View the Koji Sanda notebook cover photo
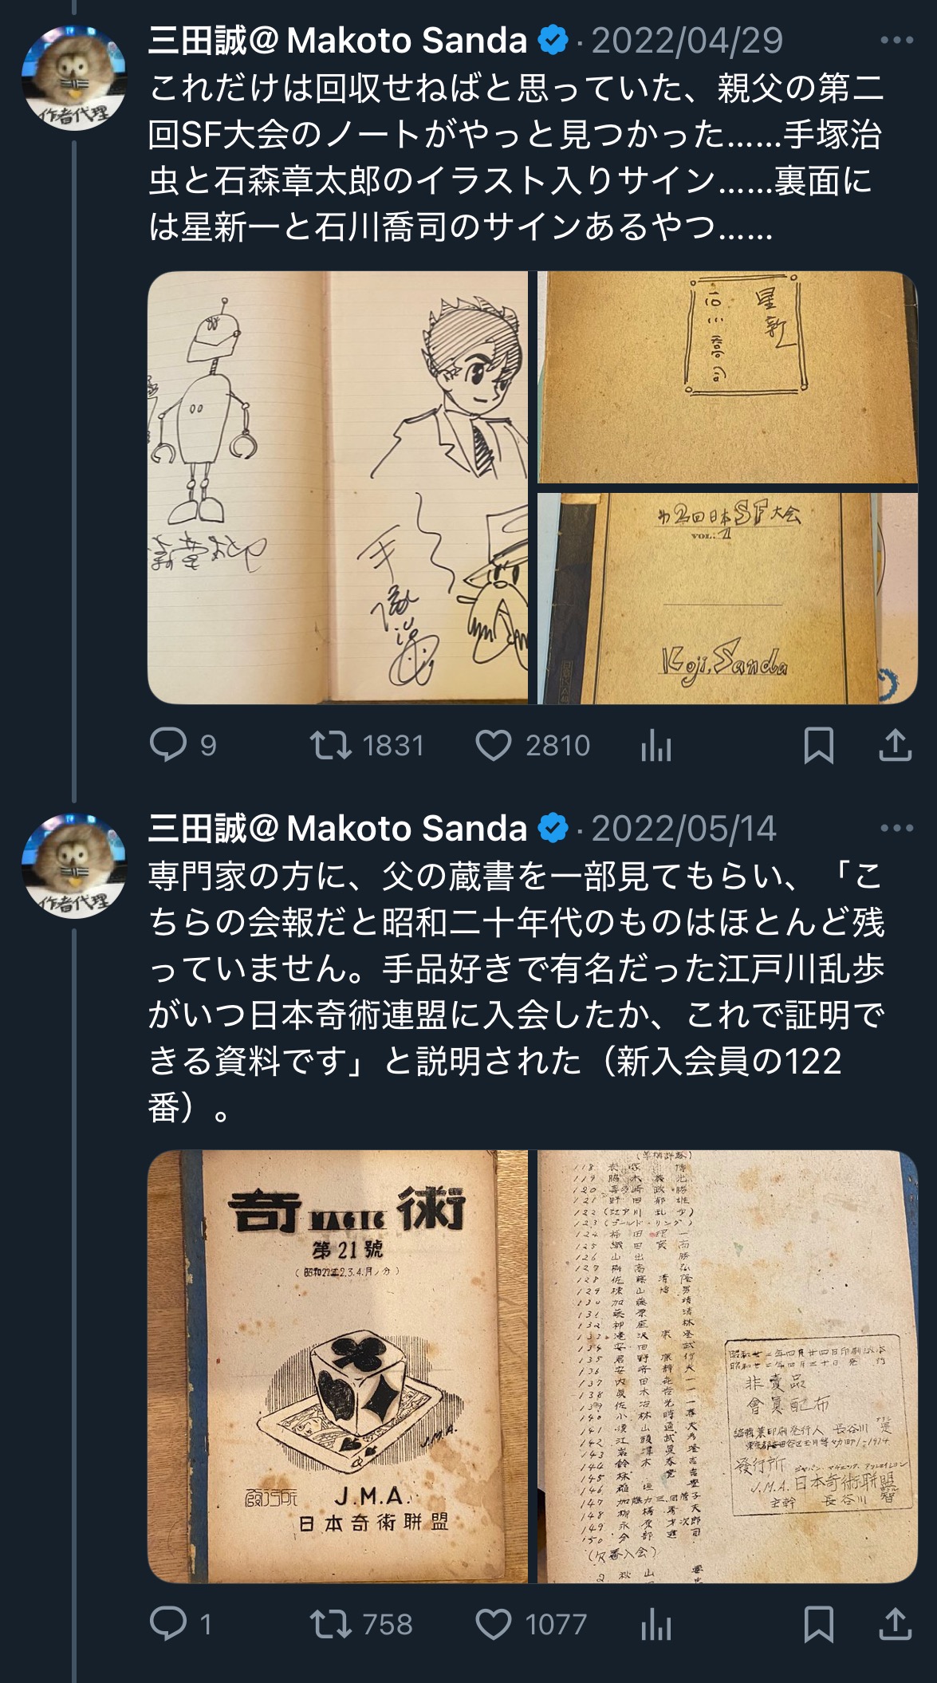This screenshot has width=937, height=1683. pos(727,598)
